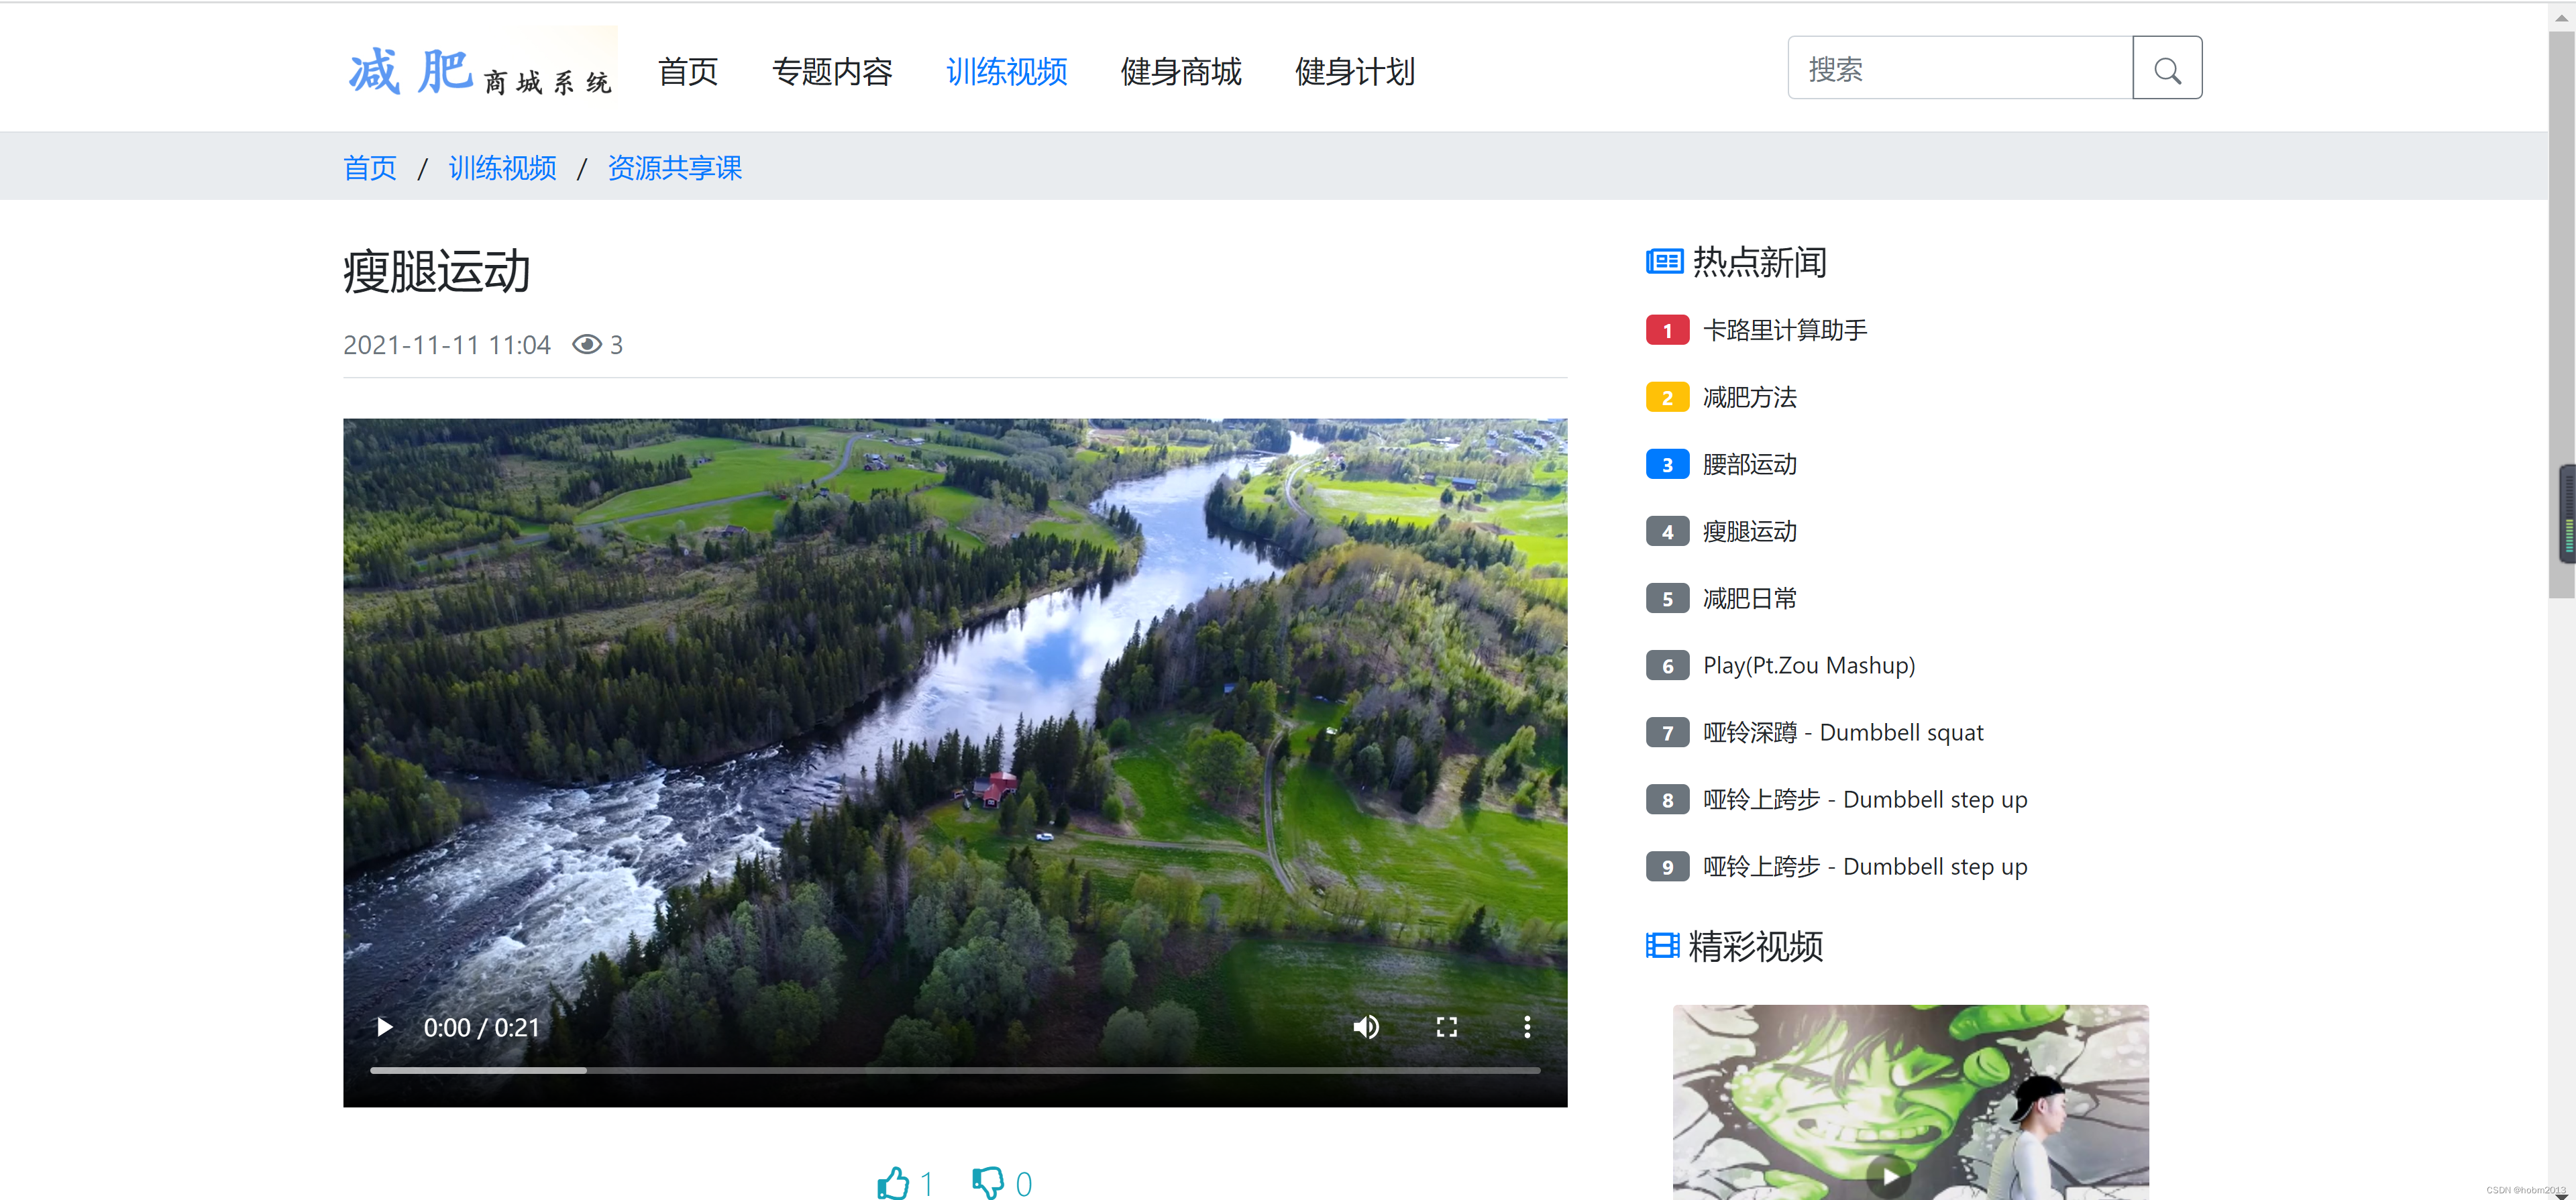The width and height of the screenshot is (2576, 1200).
Task: Click the thumbs-down dislike icon
Action: pyautogui.click(x=988, y=1183)
